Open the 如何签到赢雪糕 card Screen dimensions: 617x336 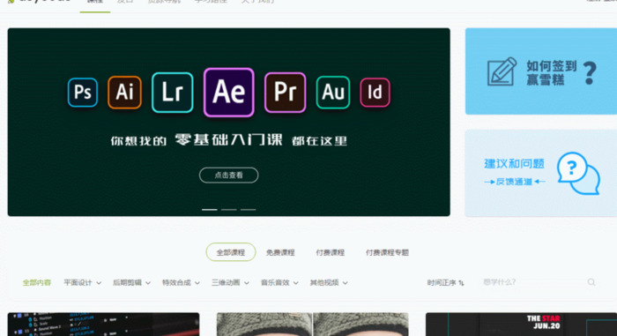(x=541, y=71)
